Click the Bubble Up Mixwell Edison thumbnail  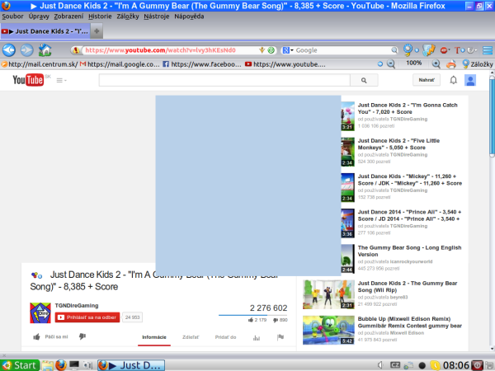(x=328, y=330)
